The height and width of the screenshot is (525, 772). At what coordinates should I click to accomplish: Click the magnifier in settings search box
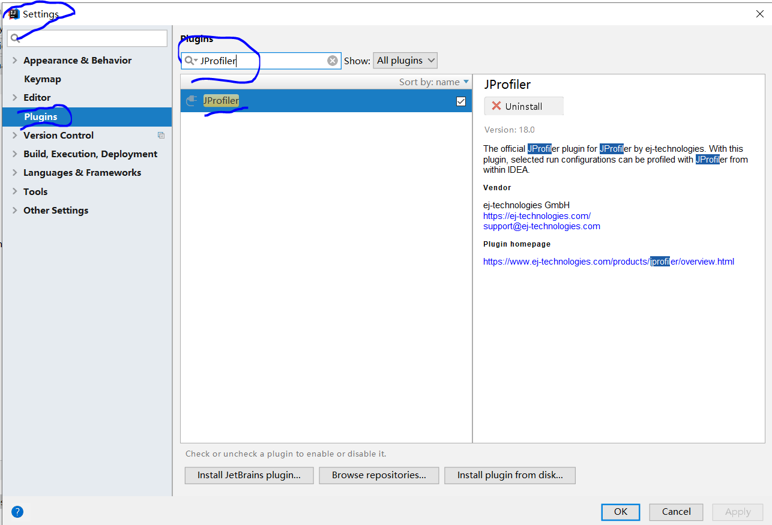pyautogui.click(x=14, y=38)
